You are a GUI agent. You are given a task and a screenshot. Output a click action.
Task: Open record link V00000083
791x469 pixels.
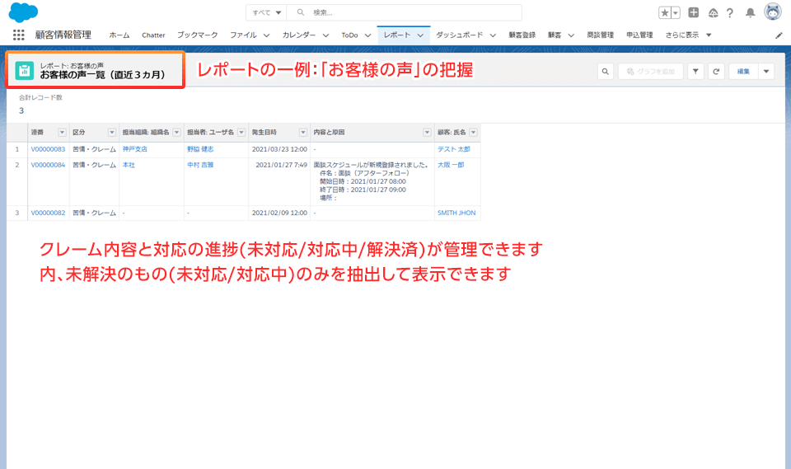point(48,149)
